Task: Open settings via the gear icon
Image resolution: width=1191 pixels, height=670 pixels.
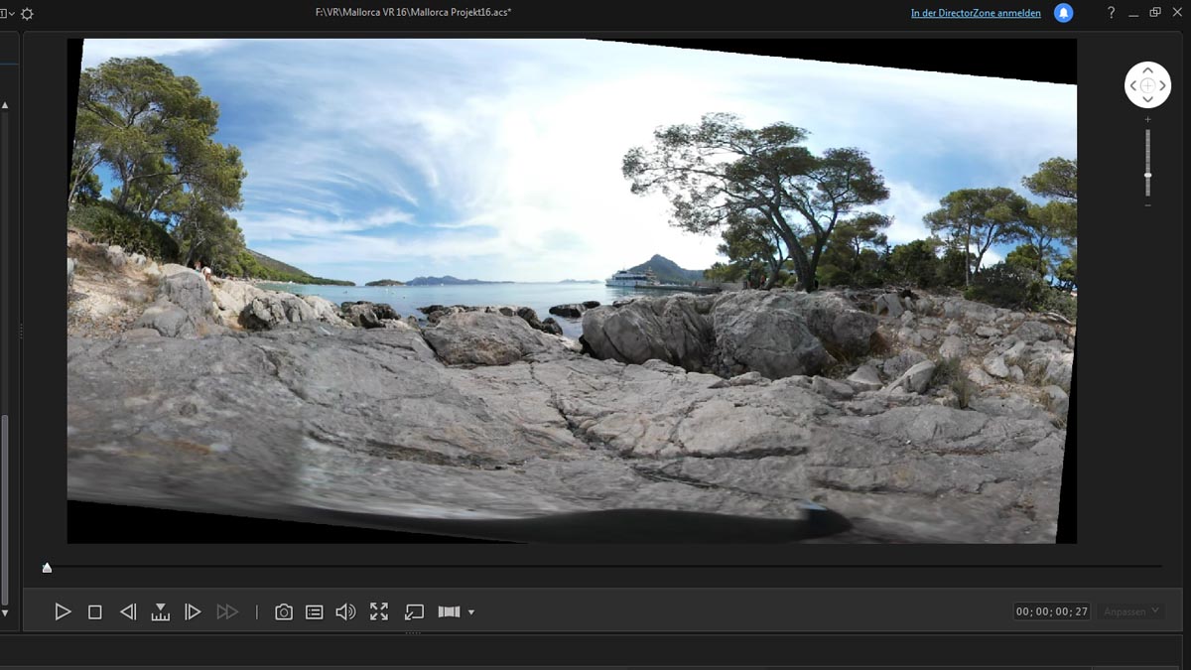Action: pyautogui.click(x=27, y=14)
